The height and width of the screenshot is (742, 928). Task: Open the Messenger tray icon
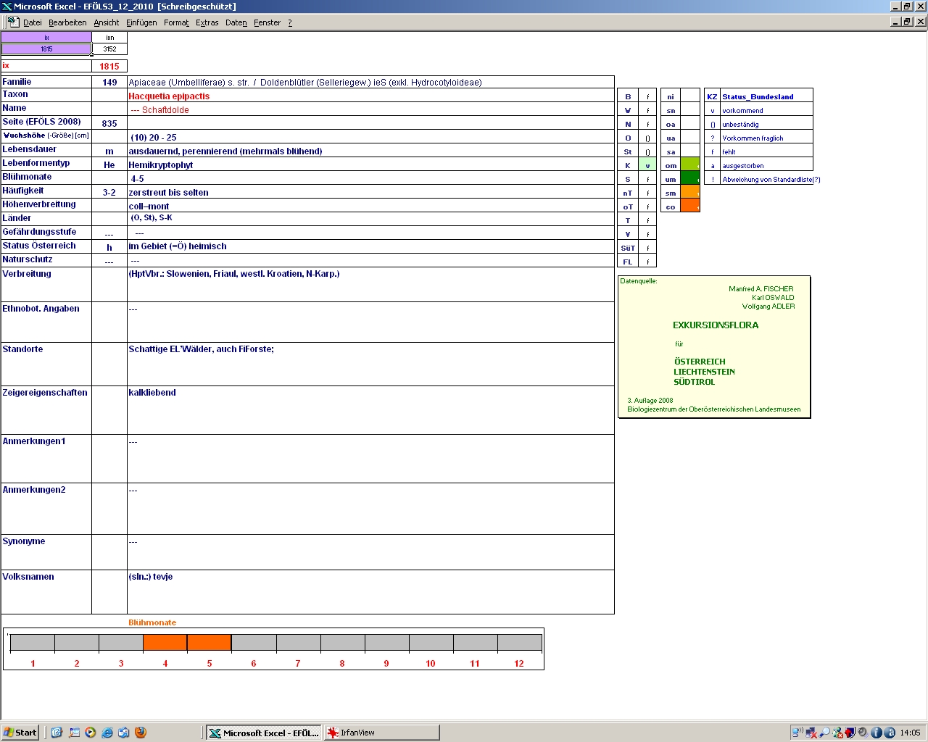(837, 733)
